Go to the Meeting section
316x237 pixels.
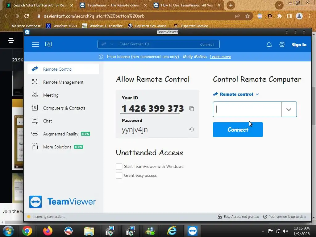pyautogui.click(x=63, y=95)
